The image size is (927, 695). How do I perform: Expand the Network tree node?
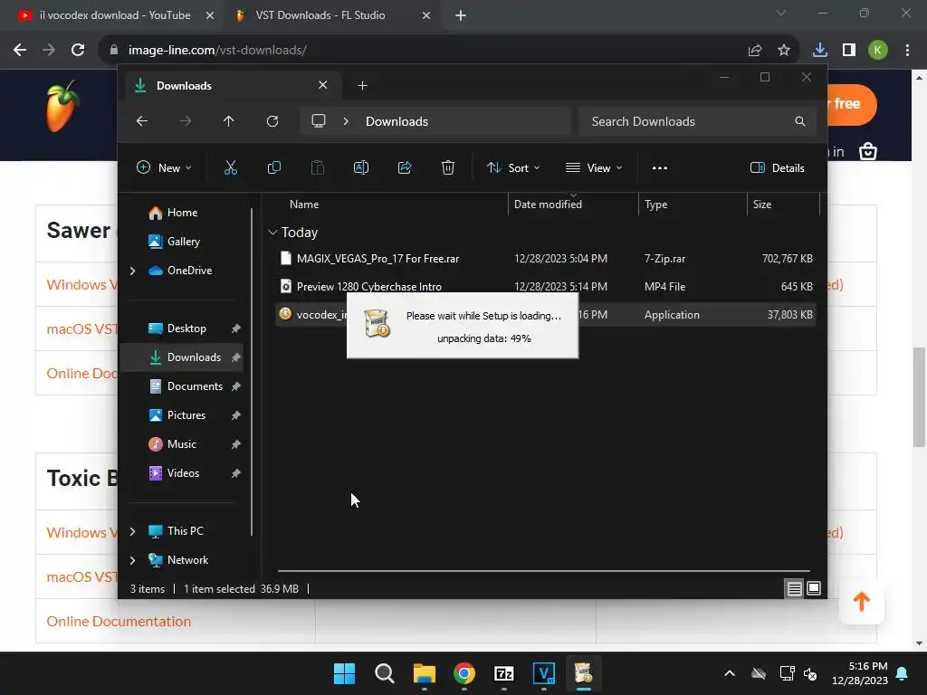point(132,560)
